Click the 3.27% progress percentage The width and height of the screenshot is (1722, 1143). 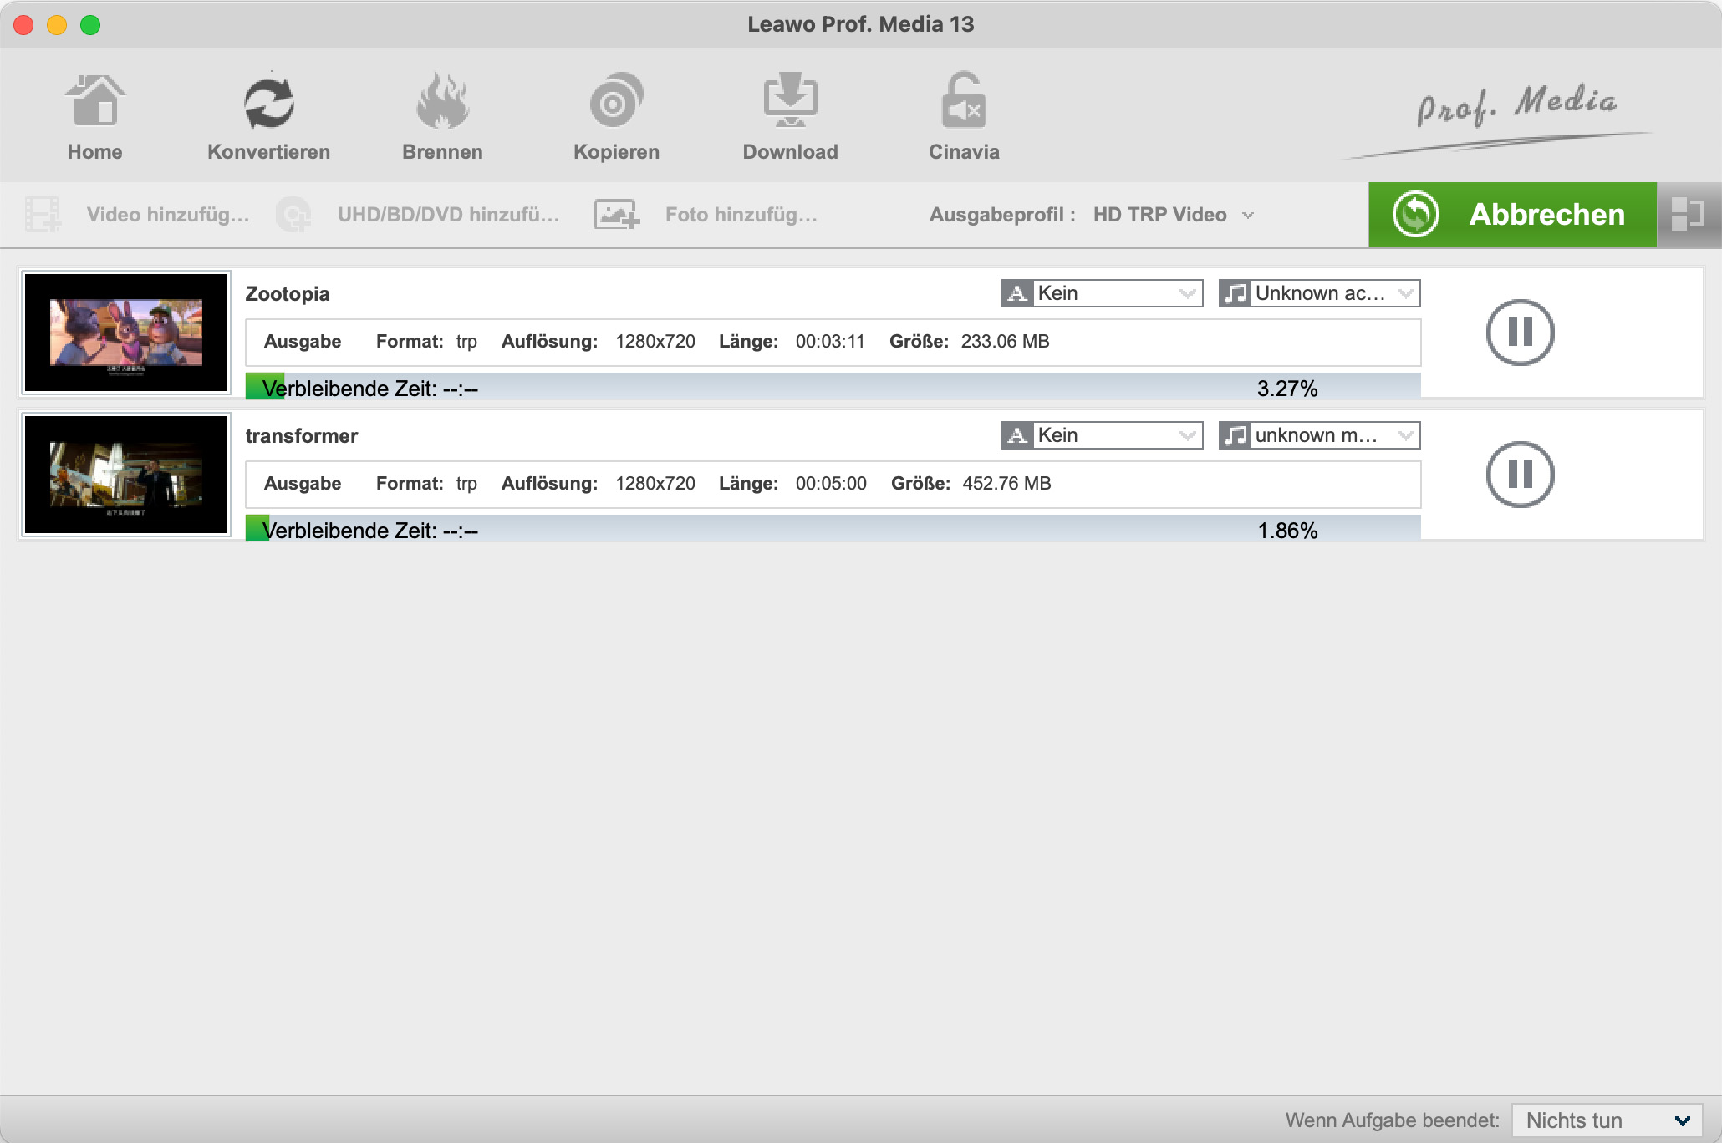tap(1287, 389)
